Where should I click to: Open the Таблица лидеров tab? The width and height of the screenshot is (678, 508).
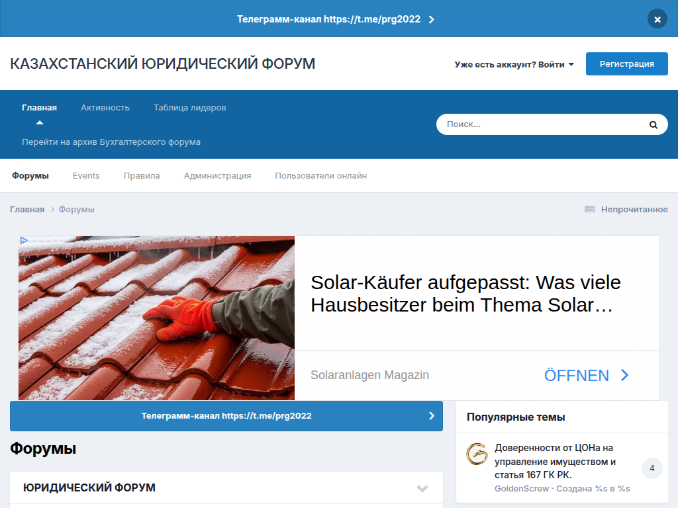[x=190, y=107]
